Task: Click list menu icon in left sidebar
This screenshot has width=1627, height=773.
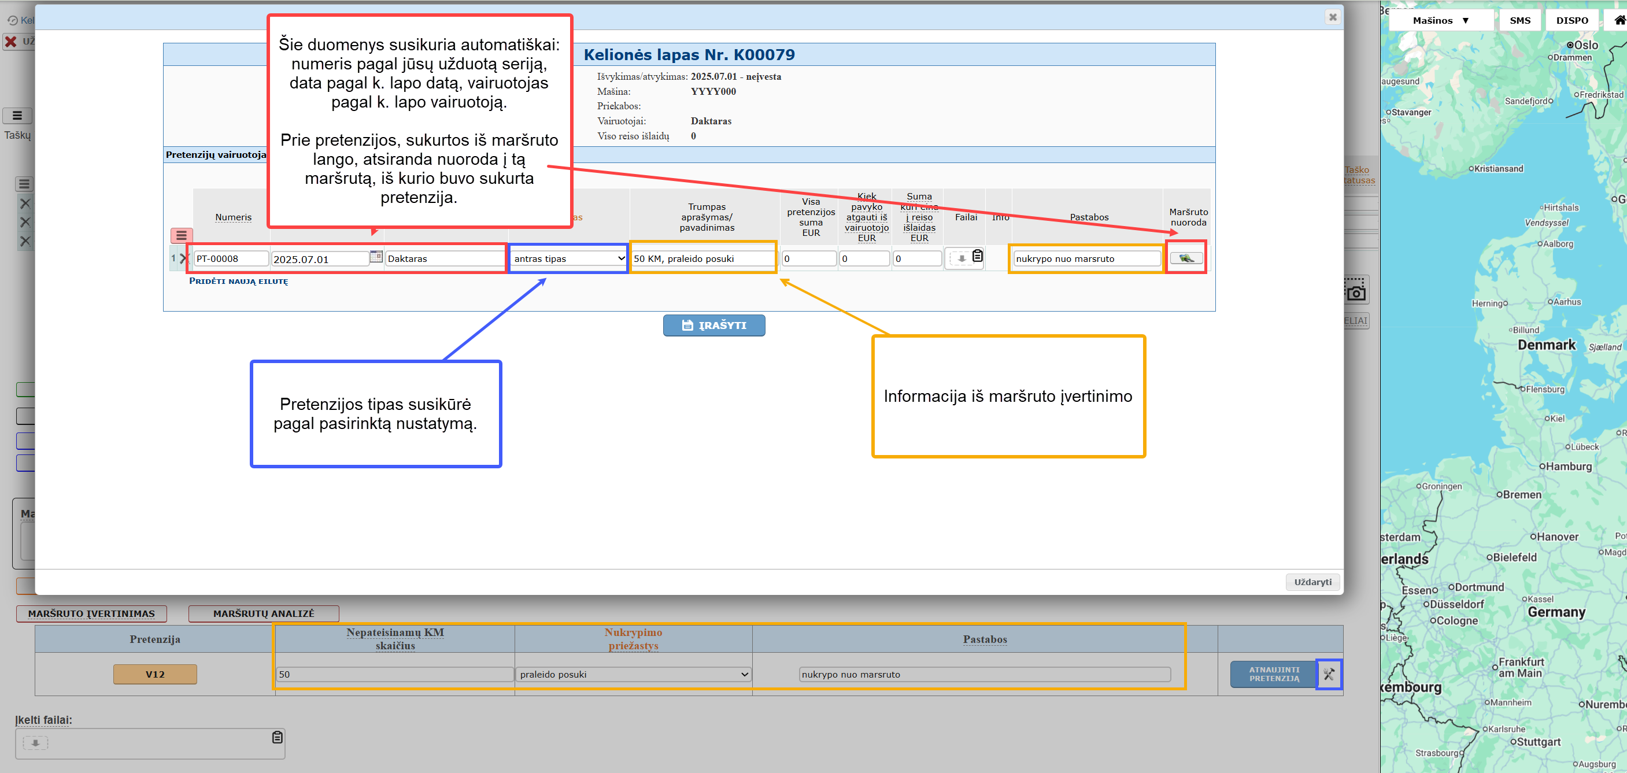Action: (24, 184)
